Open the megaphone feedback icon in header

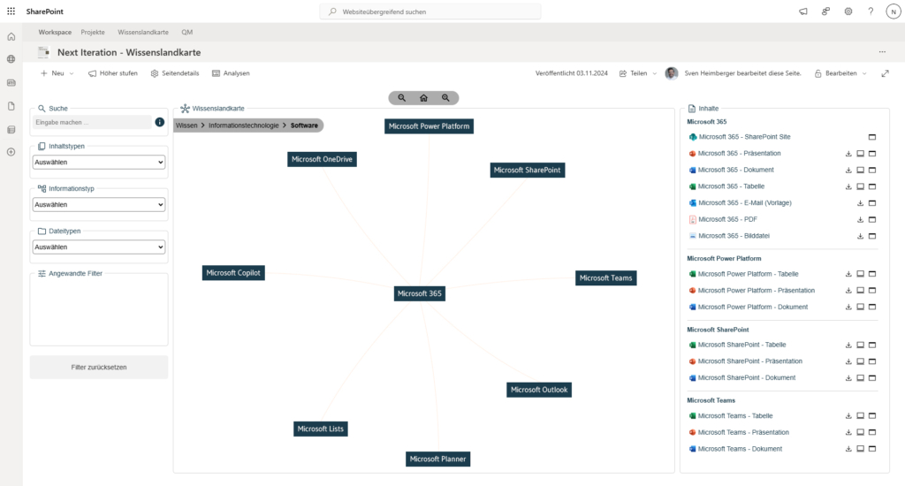click(x=802, y=11)
